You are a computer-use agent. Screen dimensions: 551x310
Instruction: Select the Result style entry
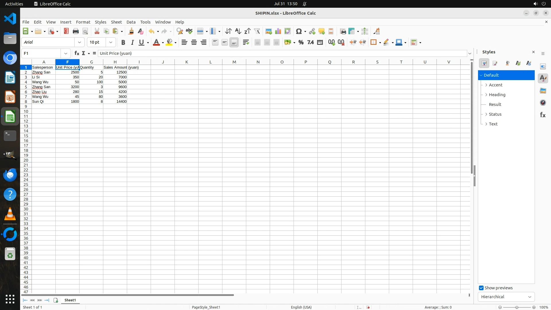[x=495, y=104]
